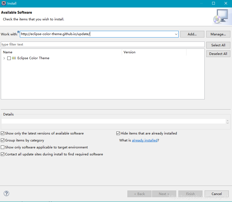Open the Work with dropdown arrow
The width and height of the screenshot is (232, 202).
(176, 34)
